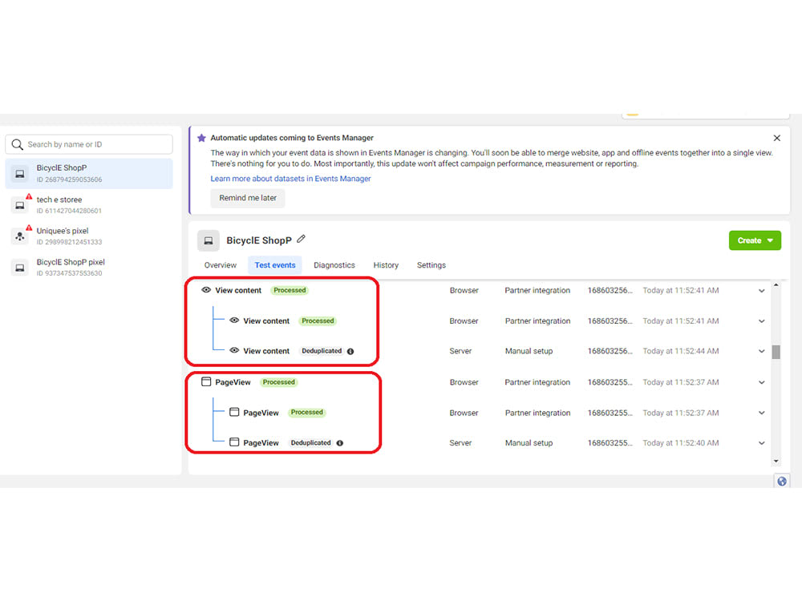
Task: Expand the last PageView event row chevron
Action: point(760,442)
